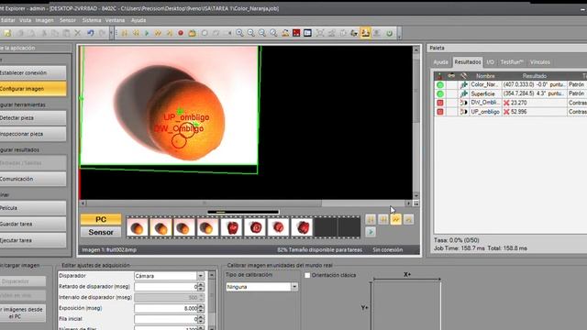The width and height of the screenshot is (587, 330).
Task: Click the Establecer conexión button
Action: pos(33,72)
